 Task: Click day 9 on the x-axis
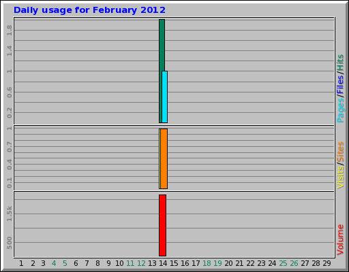click(x=108, y=263)
